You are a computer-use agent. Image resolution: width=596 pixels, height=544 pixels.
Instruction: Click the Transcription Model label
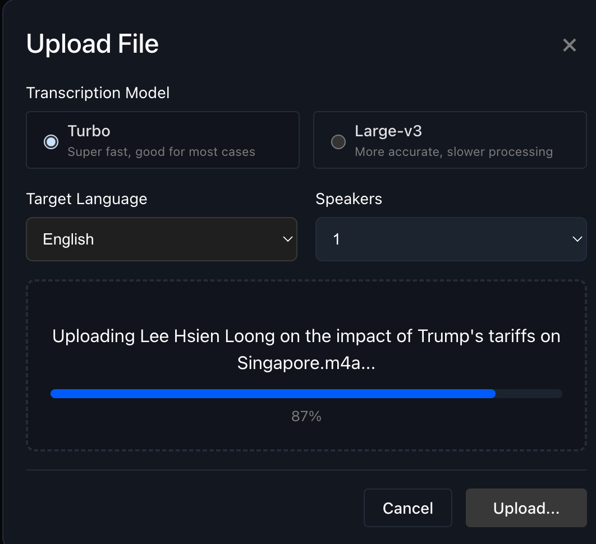click(x=98, y=93)
